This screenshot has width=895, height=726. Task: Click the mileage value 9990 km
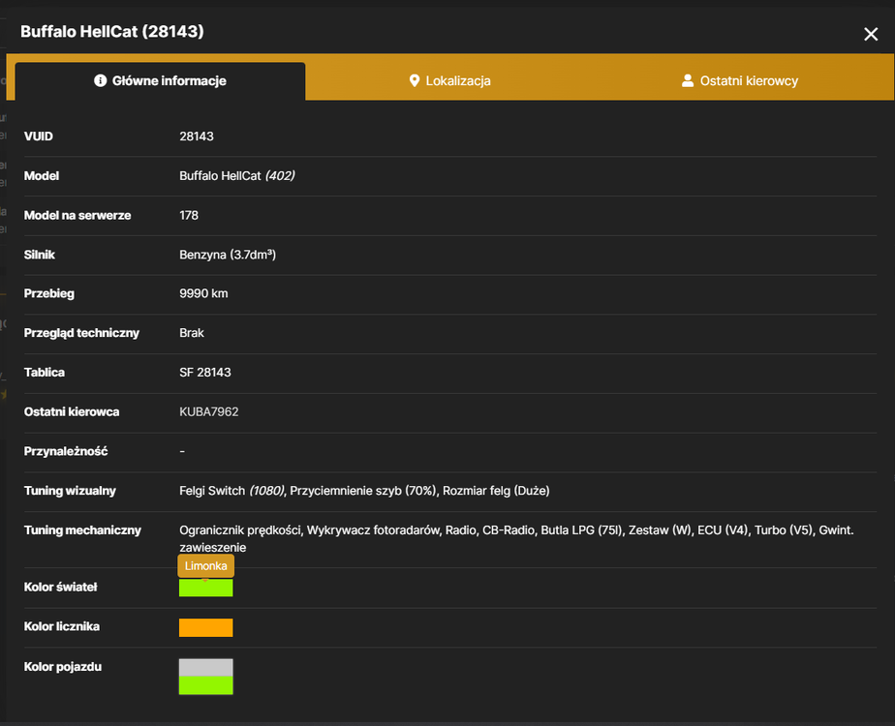tap(203, 293)
